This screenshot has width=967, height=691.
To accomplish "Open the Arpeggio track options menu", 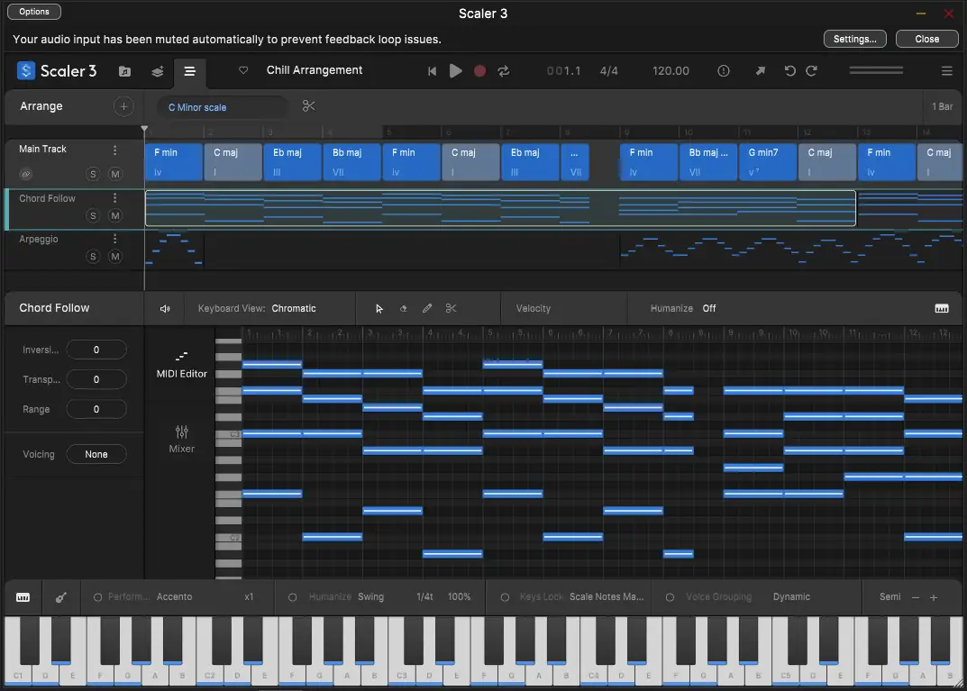I will (x=114, y=238).
